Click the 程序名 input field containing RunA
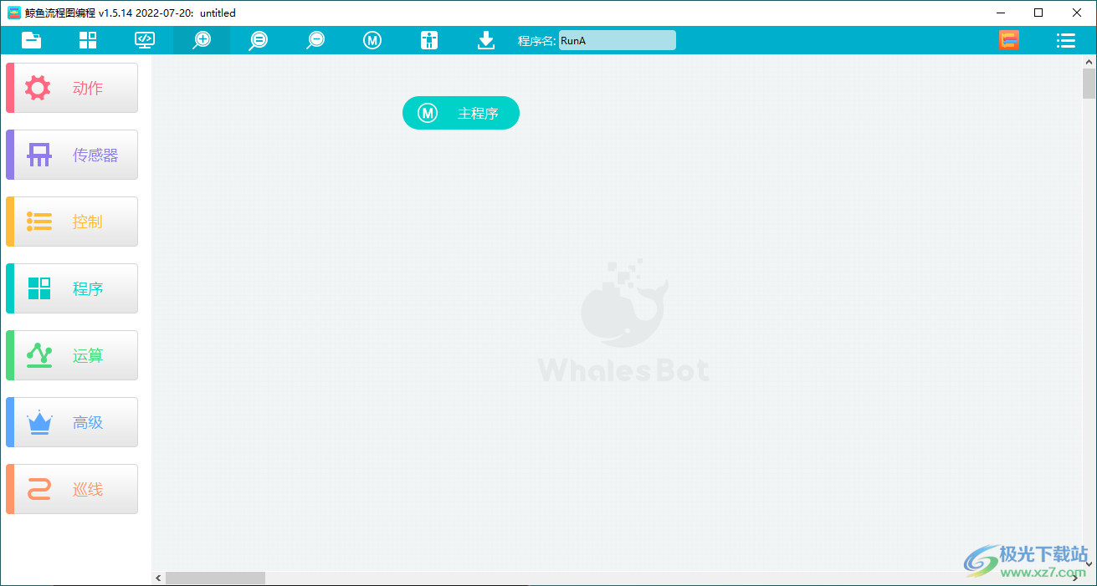This screenshot has width=1097, height=586. coord(617,40)
